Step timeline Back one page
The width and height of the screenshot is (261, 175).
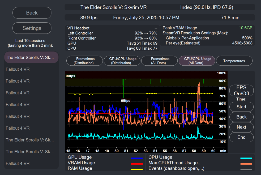point(241,117)
